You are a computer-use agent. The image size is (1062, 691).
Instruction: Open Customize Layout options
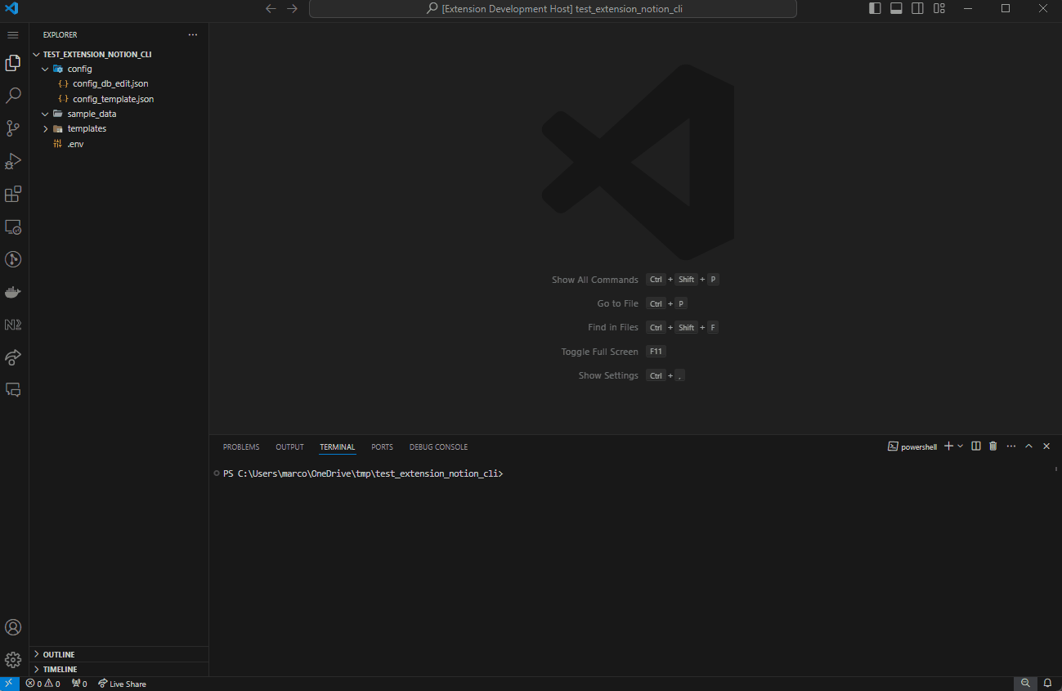coord(939,9)
